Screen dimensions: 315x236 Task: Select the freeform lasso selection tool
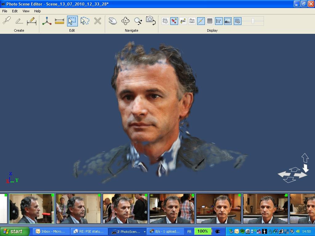coord(85,21)
